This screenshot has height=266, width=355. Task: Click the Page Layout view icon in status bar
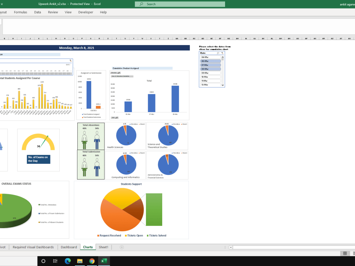coord(354,253)
